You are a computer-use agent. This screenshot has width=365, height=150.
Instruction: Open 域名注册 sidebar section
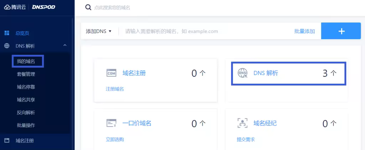25,140
